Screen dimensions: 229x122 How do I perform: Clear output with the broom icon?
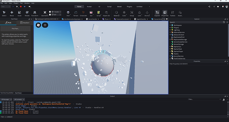pos(224,100)
